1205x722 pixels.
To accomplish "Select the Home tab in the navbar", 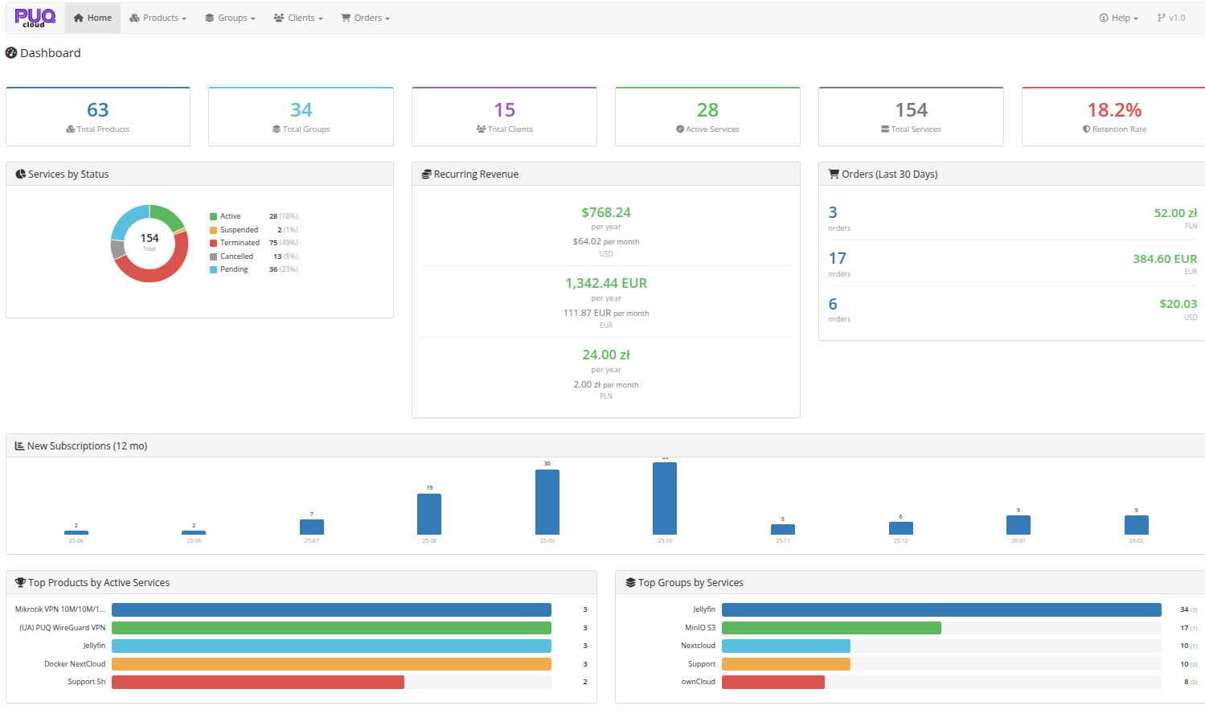I will click(92, 17).
